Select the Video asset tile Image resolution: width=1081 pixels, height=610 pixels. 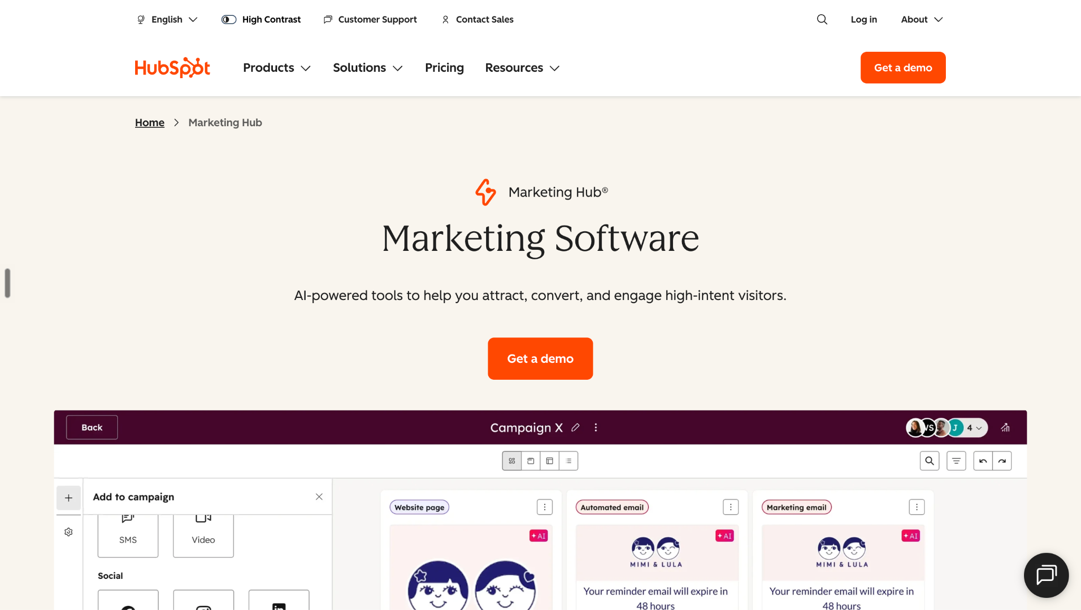[x=203, y=536]
